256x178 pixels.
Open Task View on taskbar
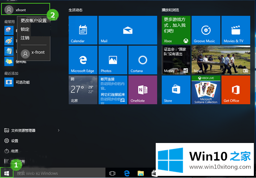112,173
